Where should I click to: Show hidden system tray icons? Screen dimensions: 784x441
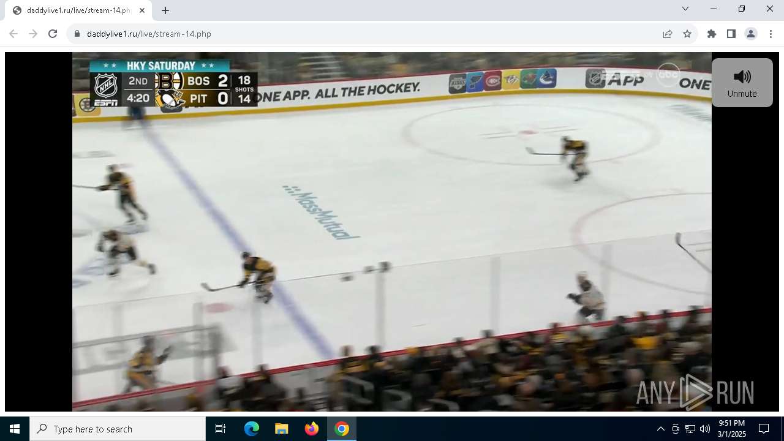[x=660, y=429]
